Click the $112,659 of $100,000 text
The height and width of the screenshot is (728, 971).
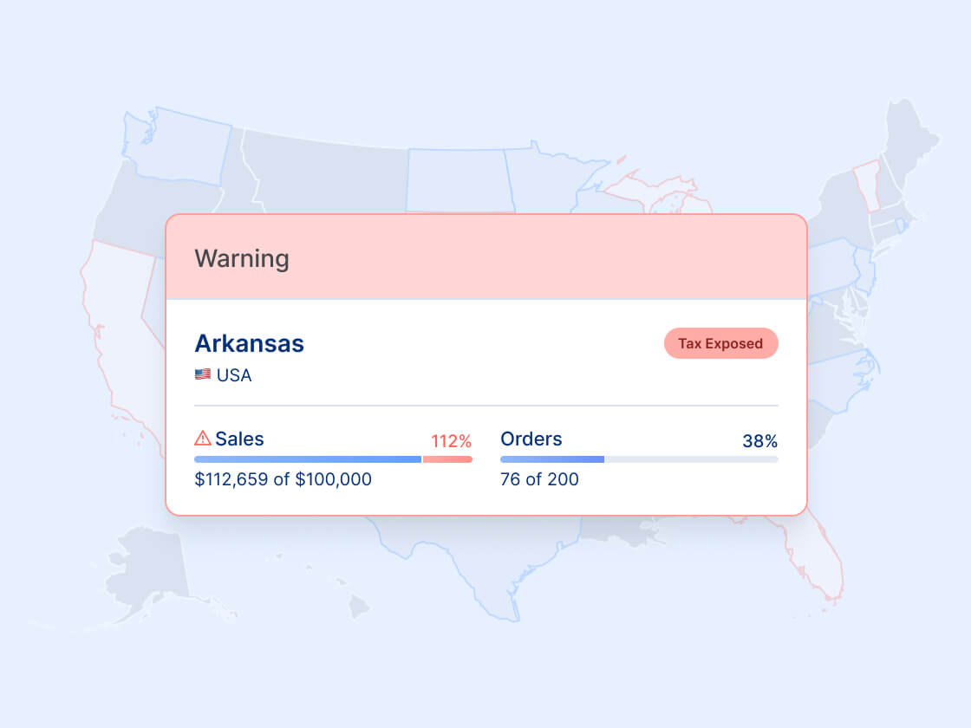coord(283,479)
